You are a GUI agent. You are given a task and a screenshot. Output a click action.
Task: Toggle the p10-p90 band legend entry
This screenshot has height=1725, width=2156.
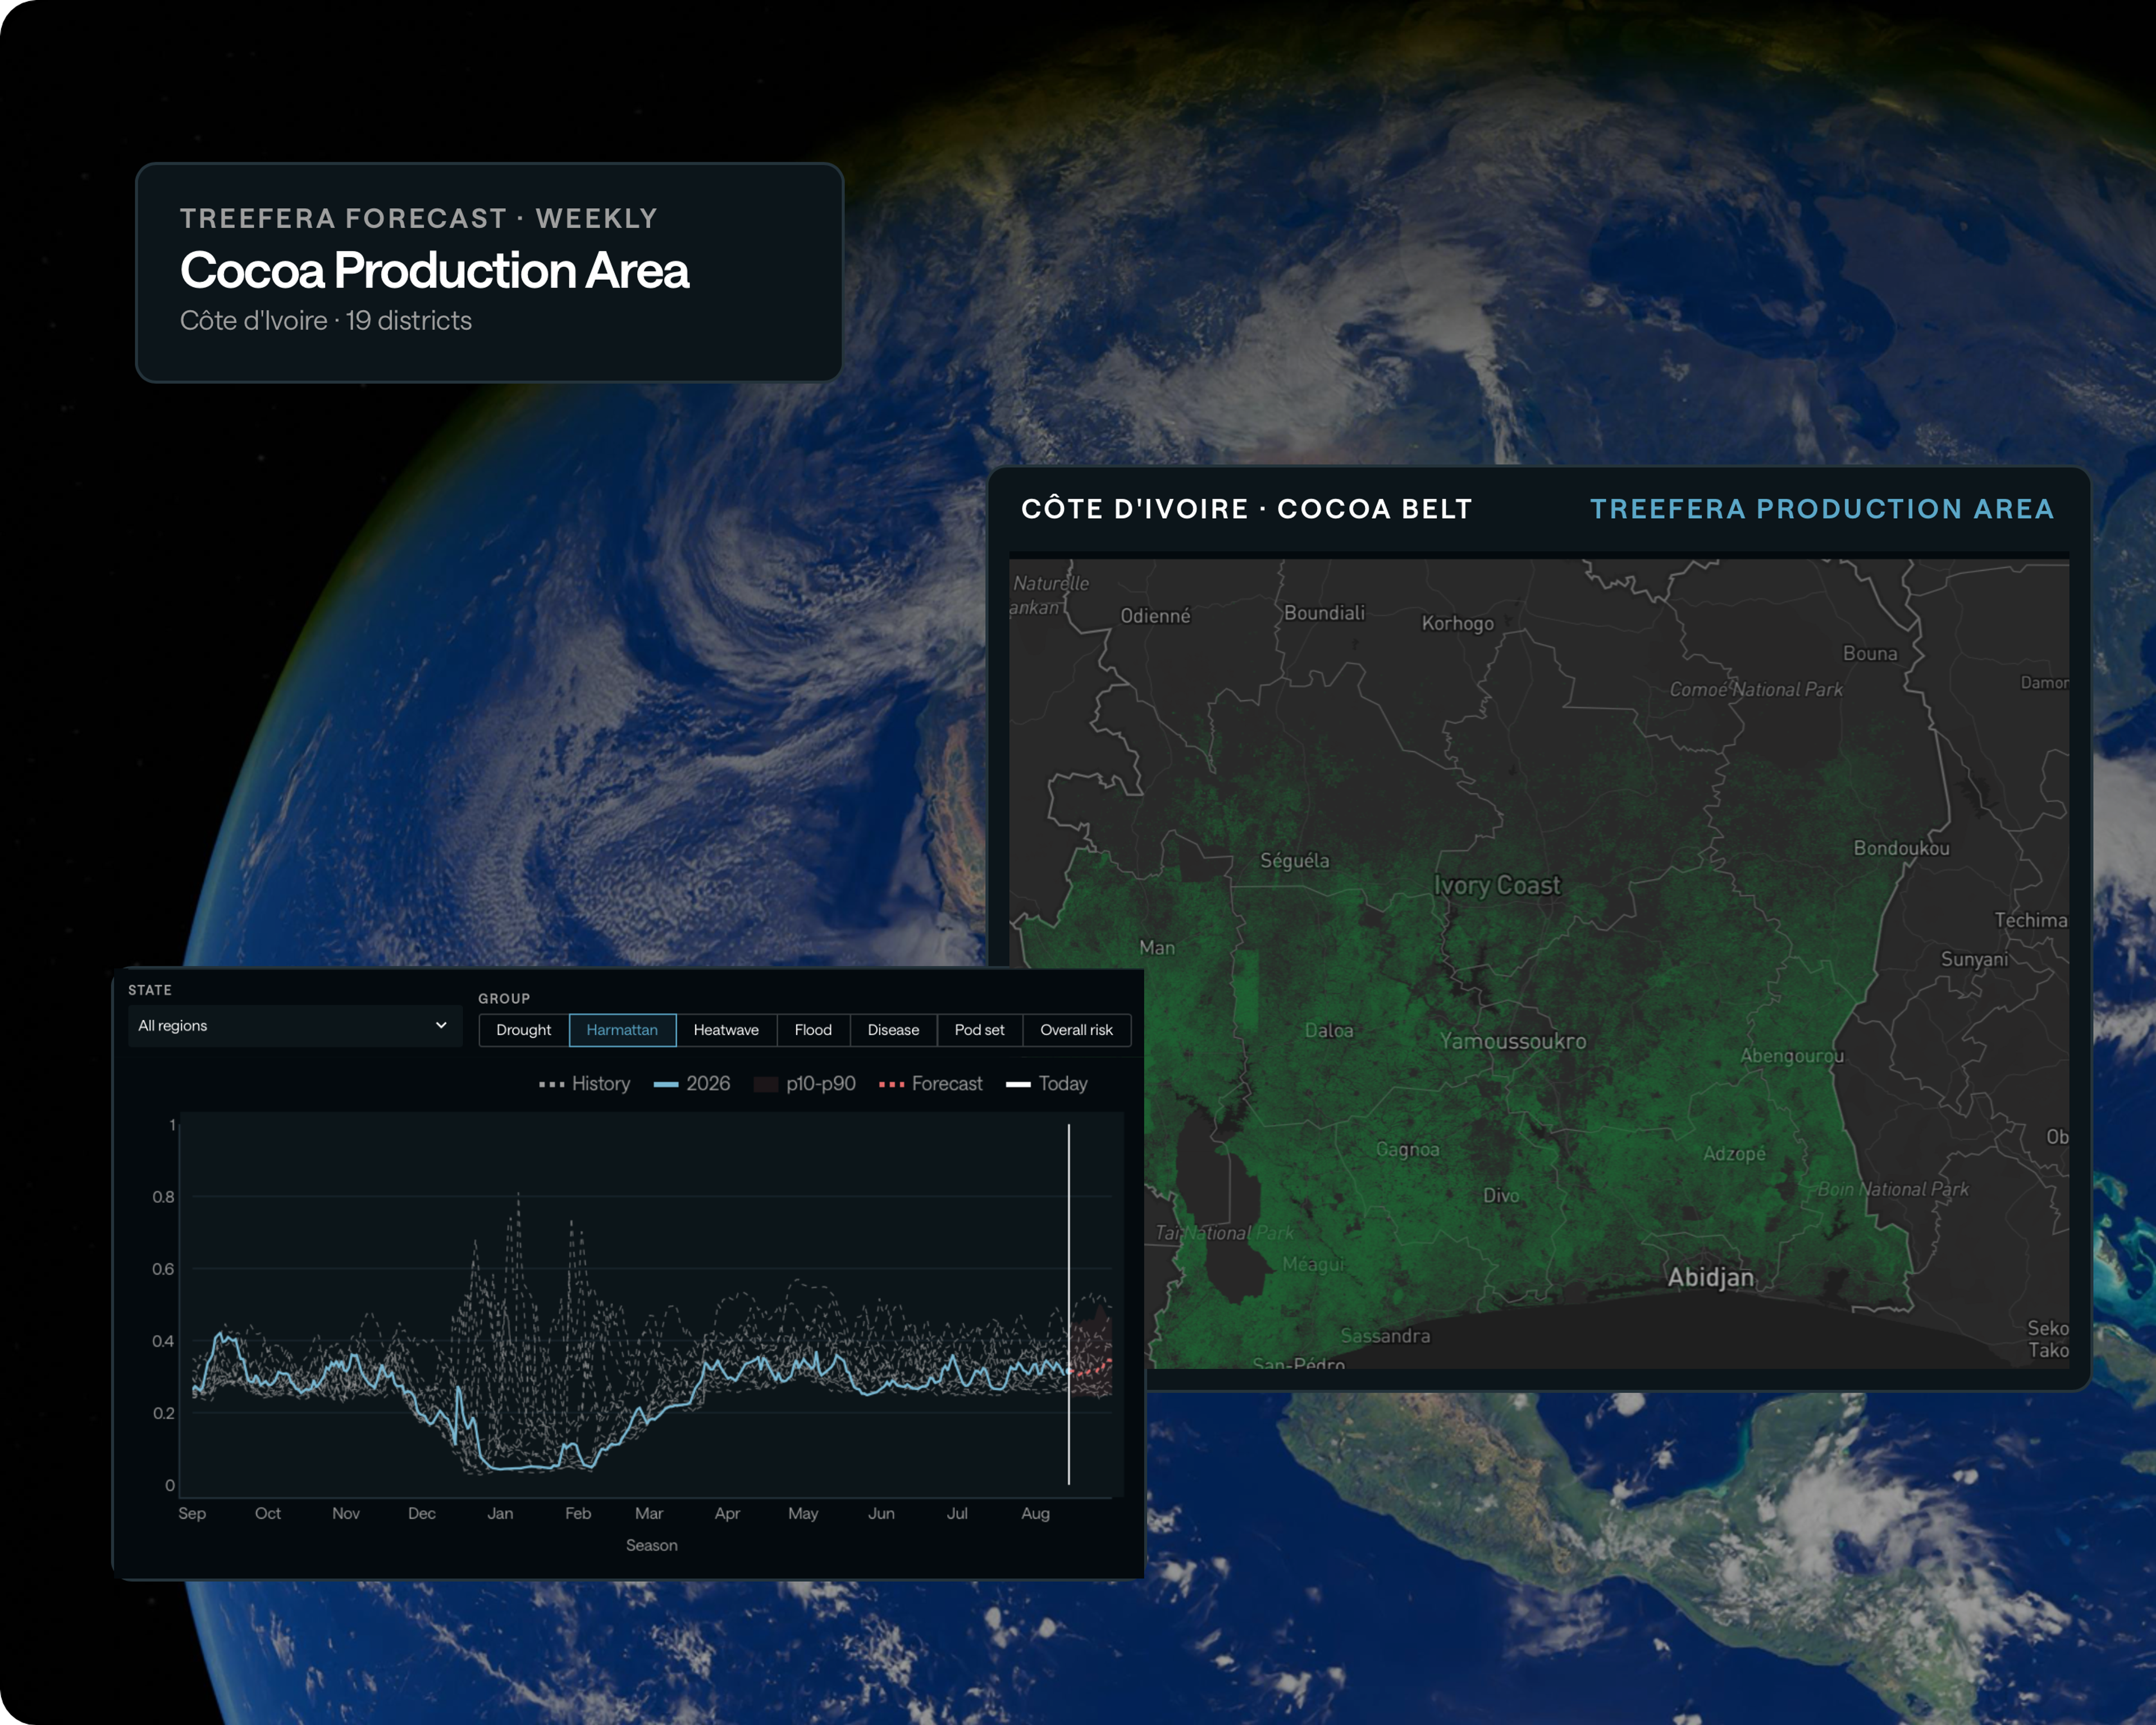click(x=805, y=1084)
